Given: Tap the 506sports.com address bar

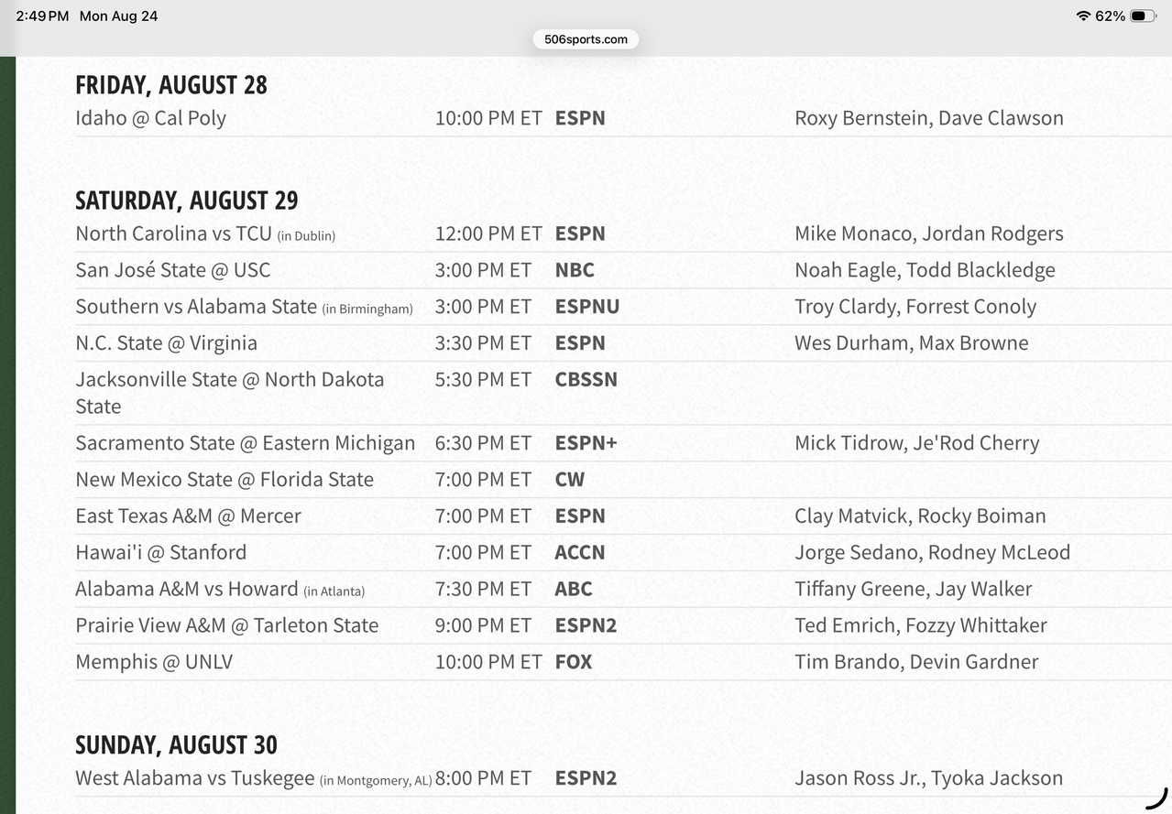Looking at the screenshot, I should pyautogui.click(x=586, y=39).
